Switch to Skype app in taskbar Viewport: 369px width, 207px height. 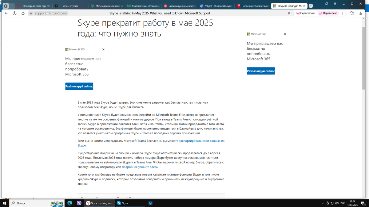[x=130, y=203]
